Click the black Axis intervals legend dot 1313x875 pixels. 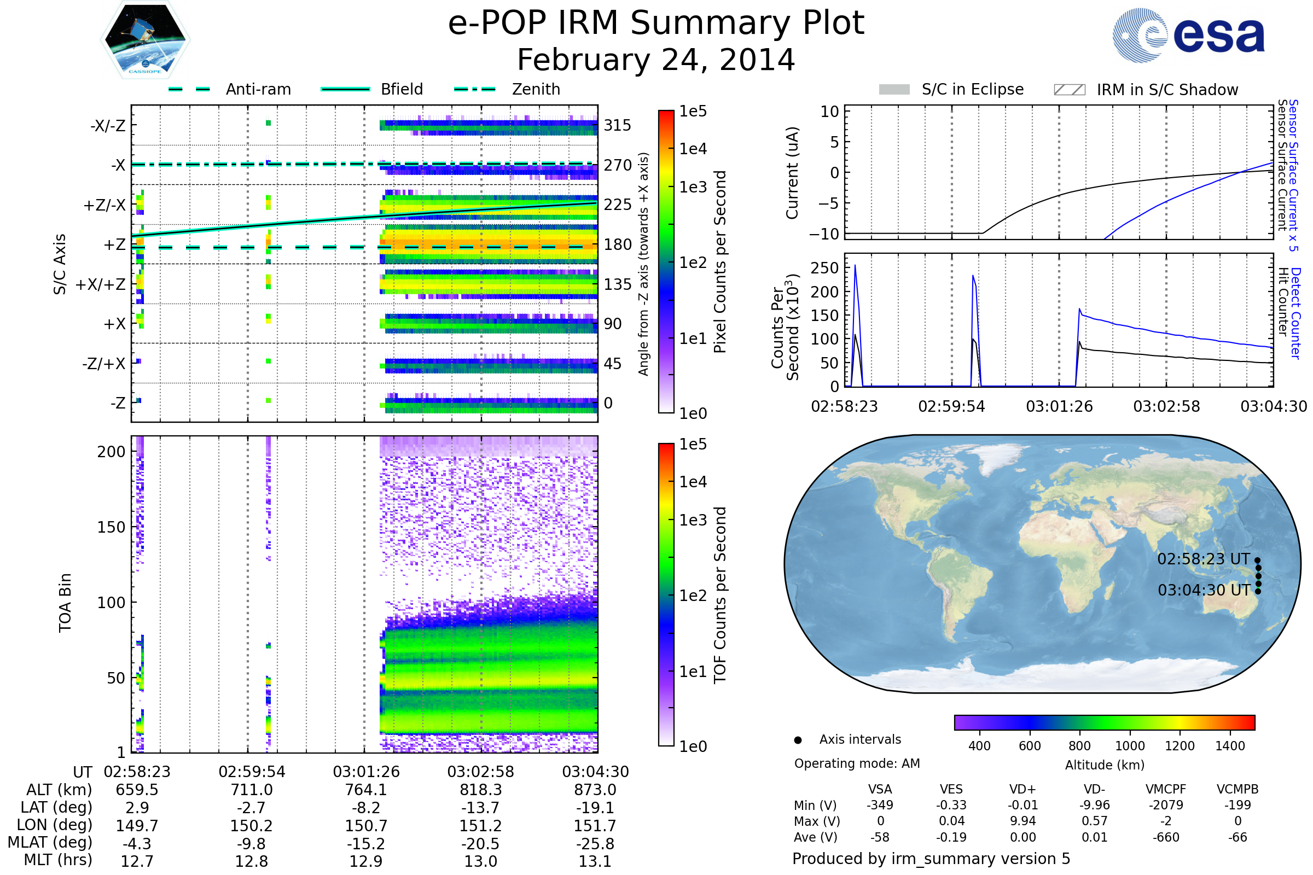[x=798, y=740]
